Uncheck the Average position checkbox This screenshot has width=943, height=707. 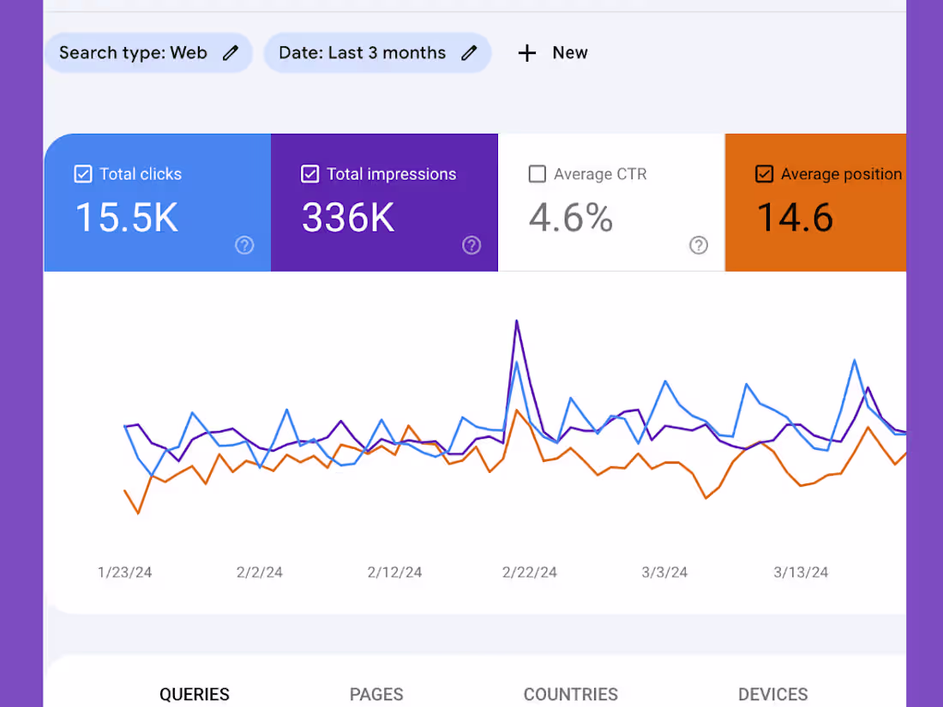click(x=764, y=174)
